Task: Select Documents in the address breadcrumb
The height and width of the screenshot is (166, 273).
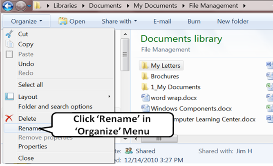Action: 105,6
